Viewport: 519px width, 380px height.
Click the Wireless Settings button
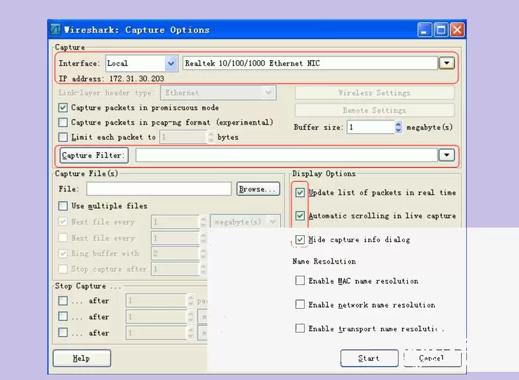coord(374,93)
